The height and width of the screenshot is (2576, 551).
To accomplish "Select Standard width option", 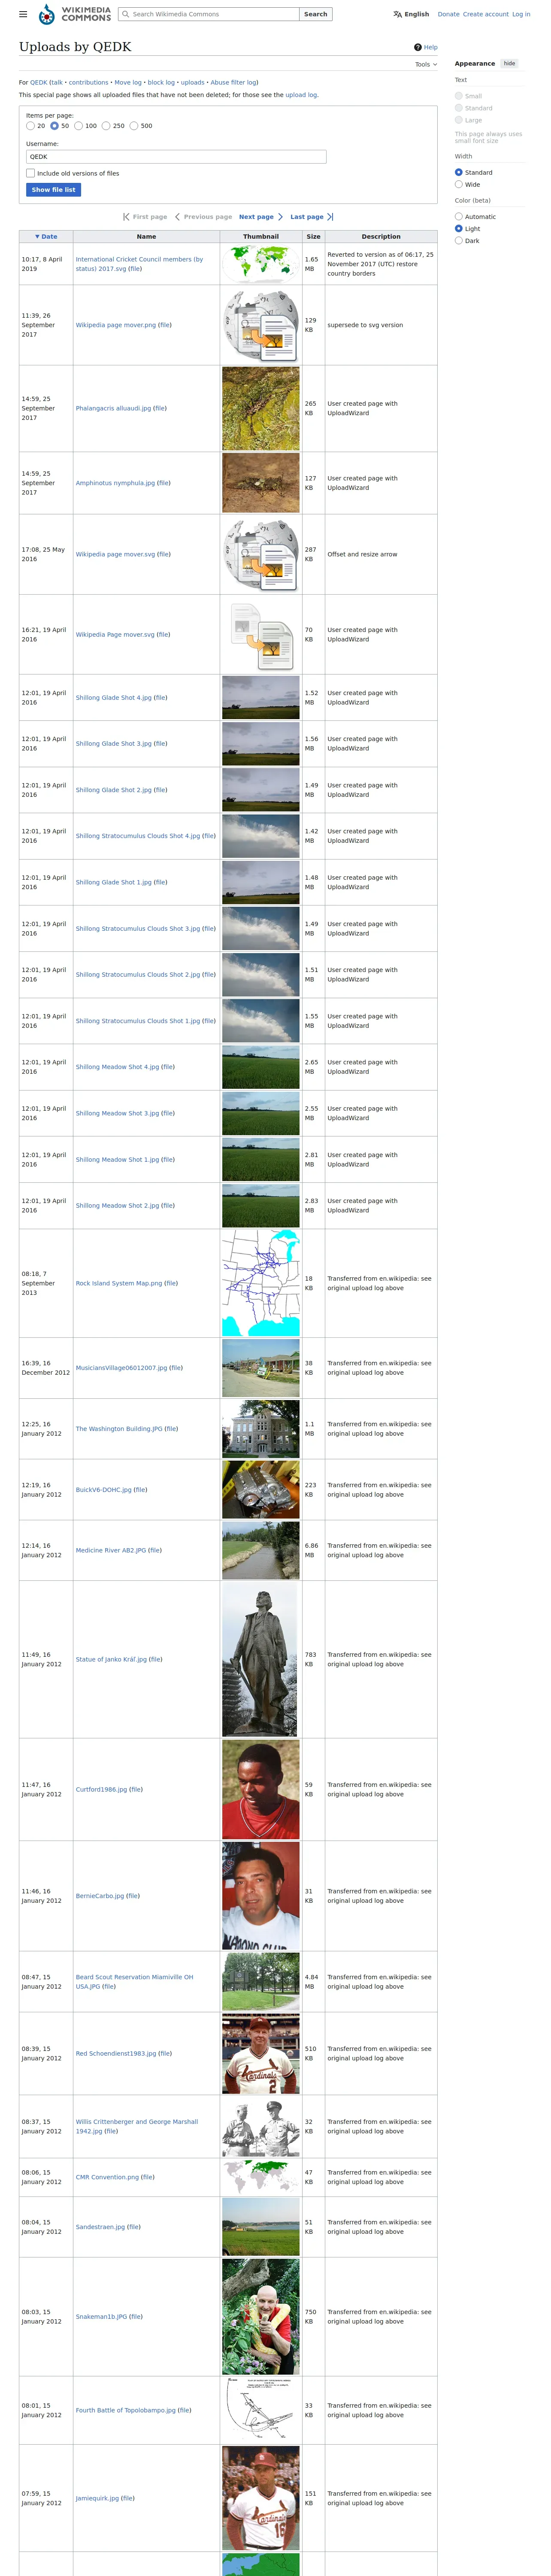I will (459, 172).
